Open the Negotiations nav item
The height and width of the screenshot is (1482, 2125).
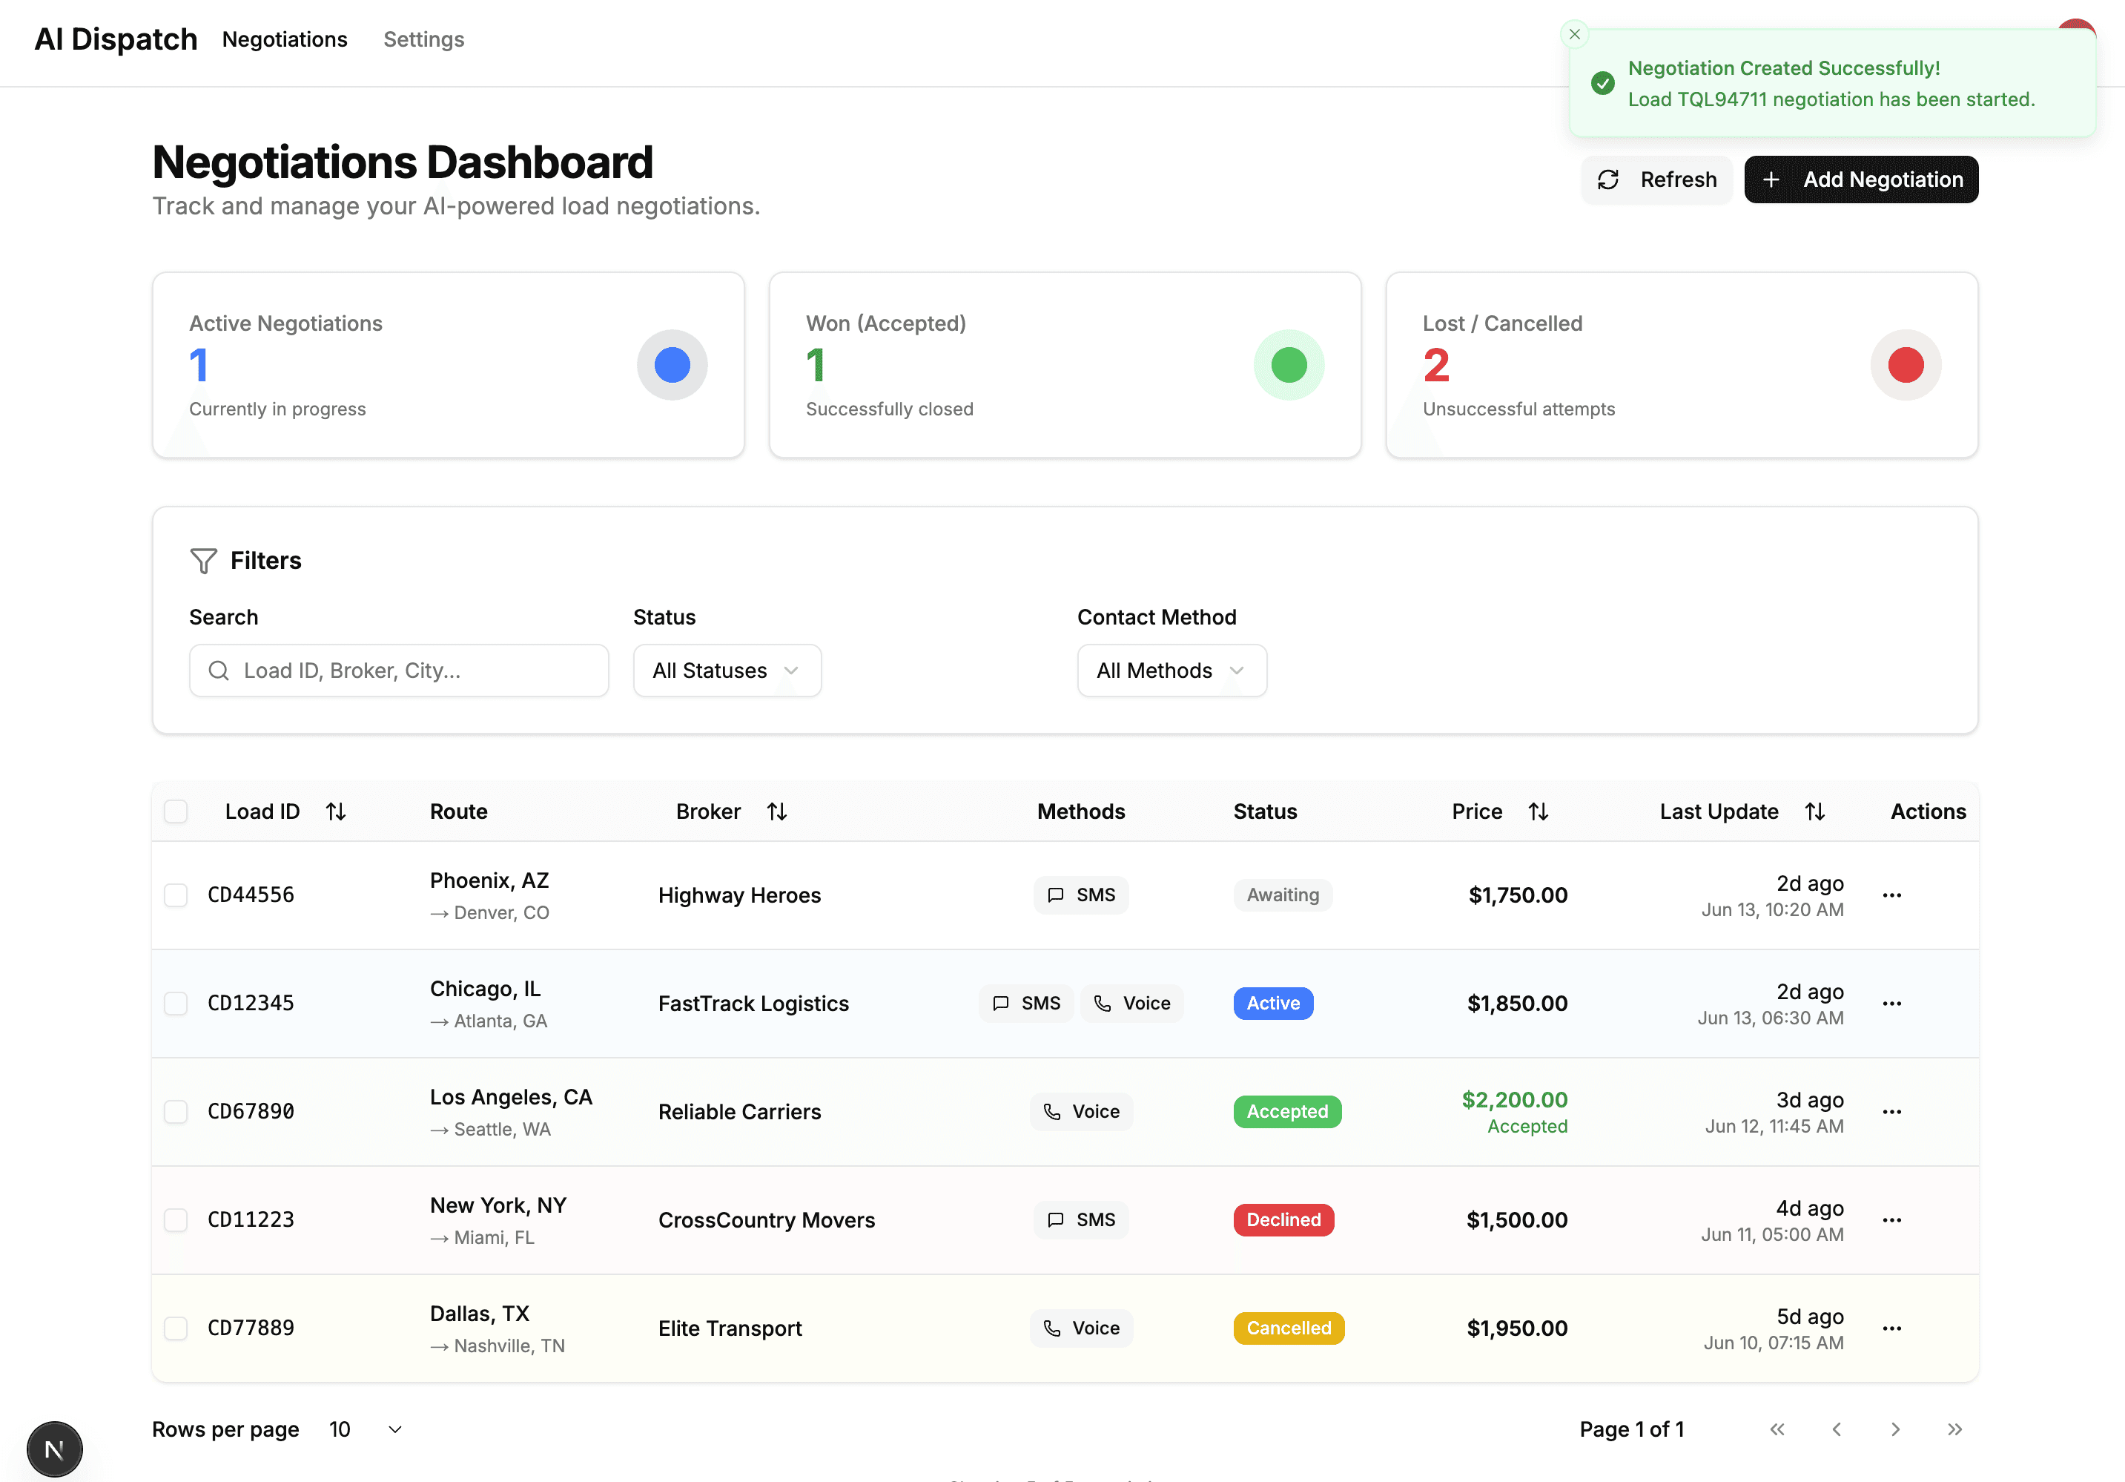point(285,40)
